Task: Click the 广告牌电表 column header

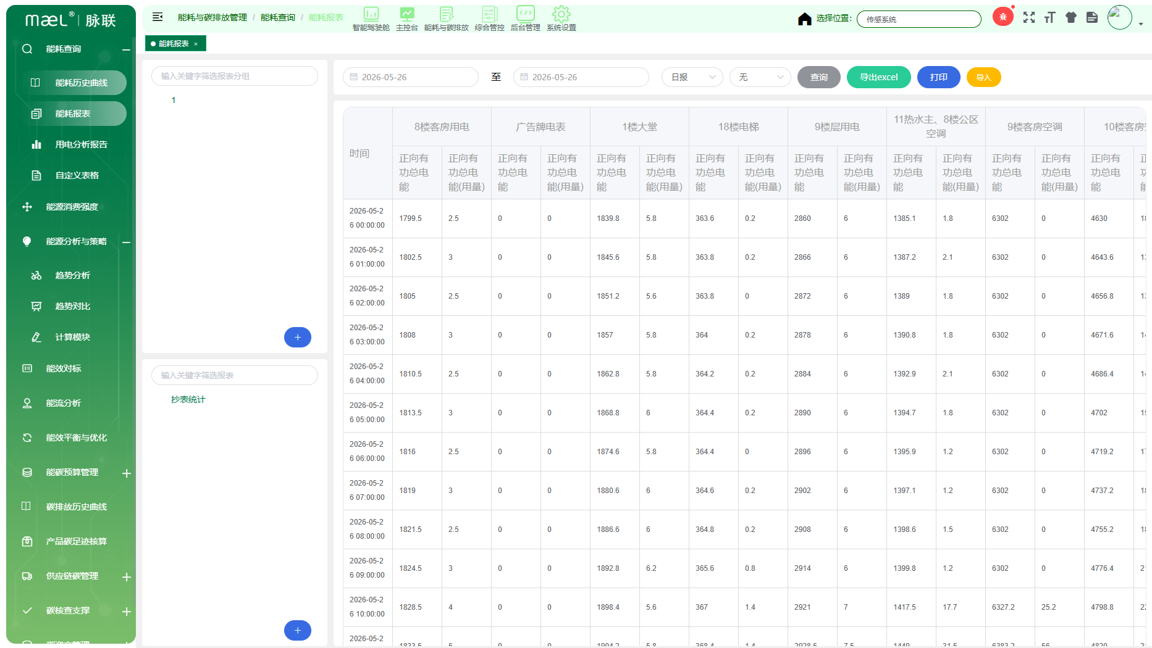Action: coord(540,127)
